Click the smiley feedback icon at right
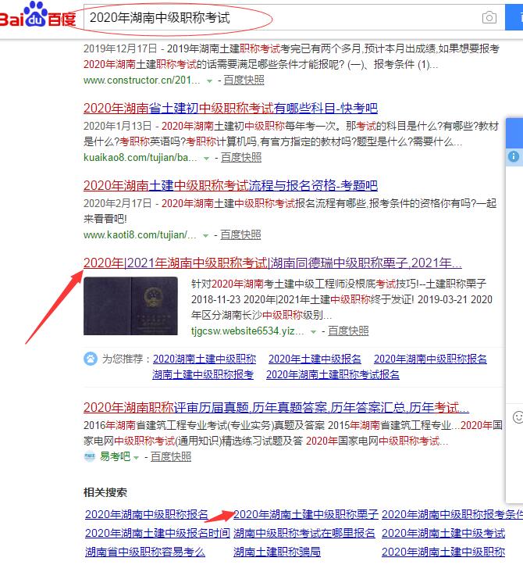The width and height of the screenshot is (523, 572). click(518, 417)
